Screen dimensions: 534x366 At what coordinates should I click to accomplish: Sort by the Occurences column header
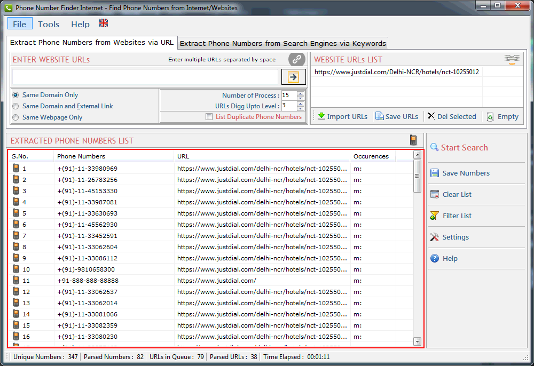(373, 156)
